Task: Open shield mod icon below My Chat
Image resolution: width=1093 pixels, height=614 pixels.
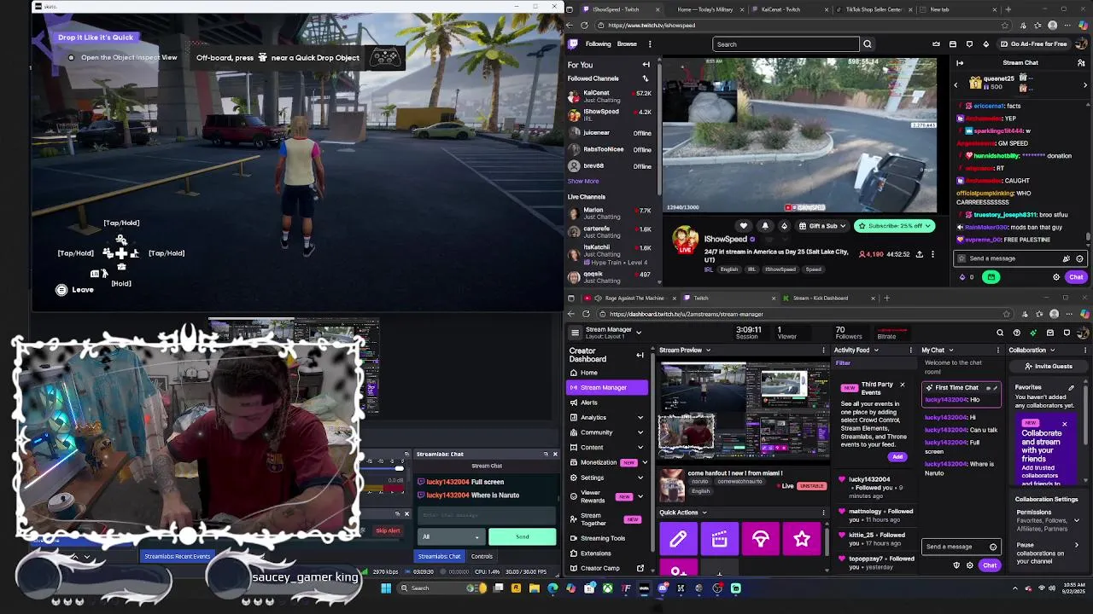Action: (956, 565)
